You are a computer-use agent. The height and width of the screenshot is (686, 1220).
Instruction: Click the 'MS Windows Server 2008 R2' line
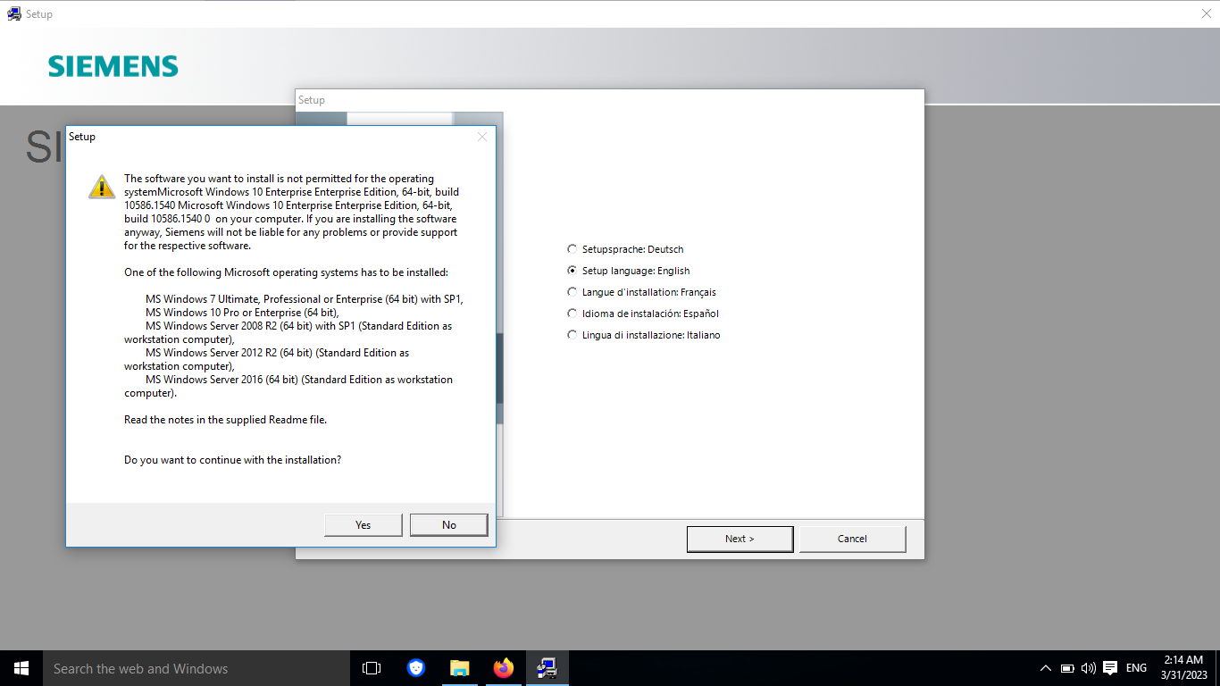pos(288,332)
